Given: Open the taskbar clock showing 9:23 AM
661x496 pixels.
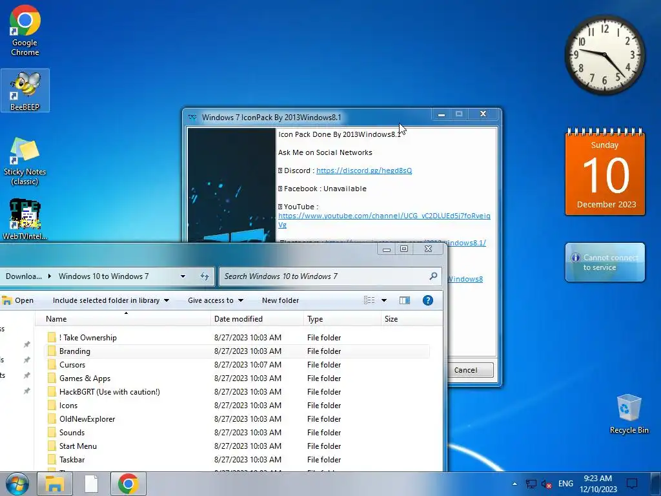Looking at the screenshot, I should (x=598, y=484).
